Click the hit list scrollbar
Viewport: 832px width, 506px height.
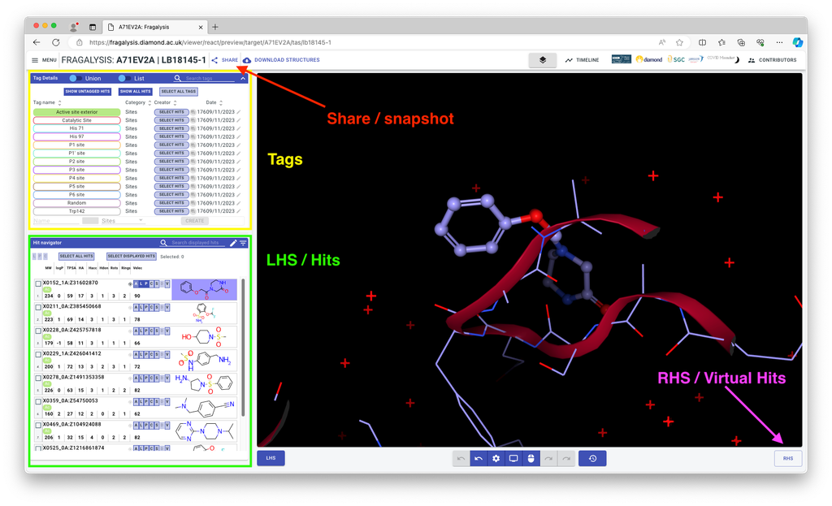click(243, 348)
